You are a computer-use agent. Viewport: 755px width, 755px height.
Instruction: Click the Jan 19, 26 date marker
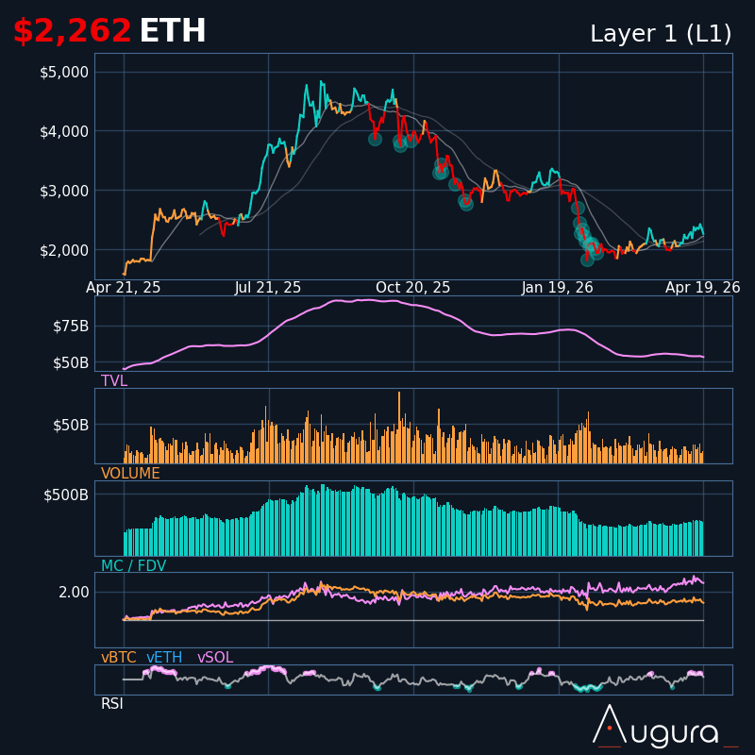(557, 288)
